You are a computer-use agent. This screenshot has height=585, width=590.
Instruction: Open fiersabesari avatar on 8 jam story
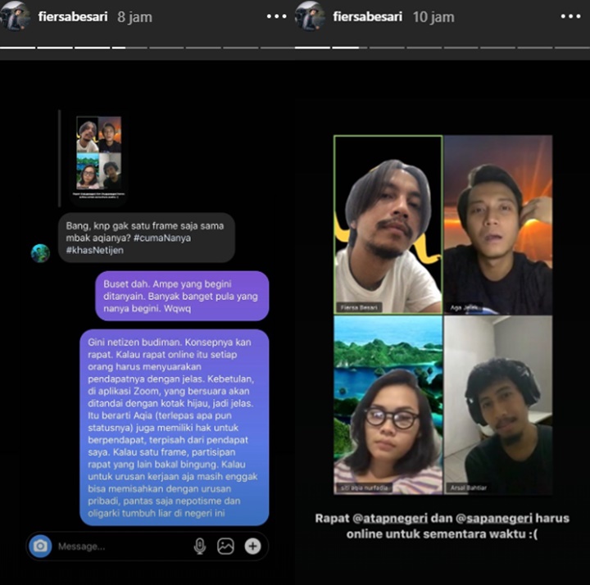point(15,16)
